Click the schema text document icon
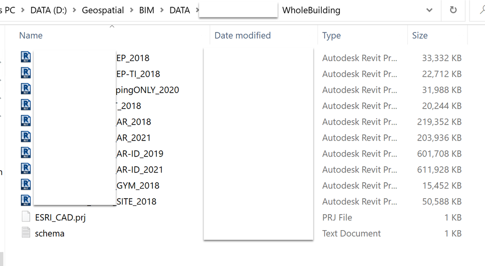 (x=26, y=234)
